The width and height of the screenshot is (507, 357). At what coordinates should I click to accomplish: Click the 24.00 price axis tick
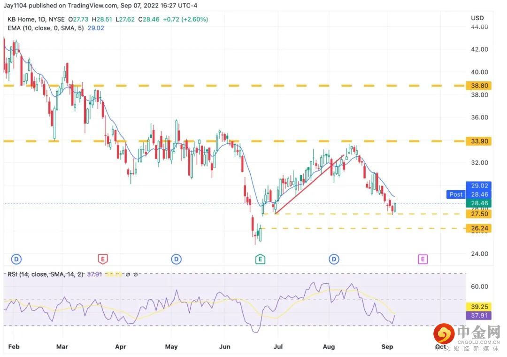point(479,254)
